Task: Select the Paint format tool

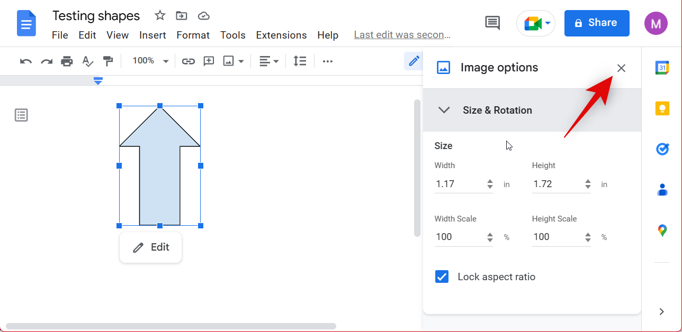Action: (x=108, y=61)
